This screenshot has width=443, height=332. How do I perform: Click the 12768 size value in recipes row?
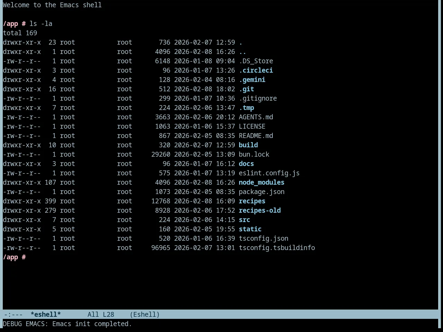161,201
